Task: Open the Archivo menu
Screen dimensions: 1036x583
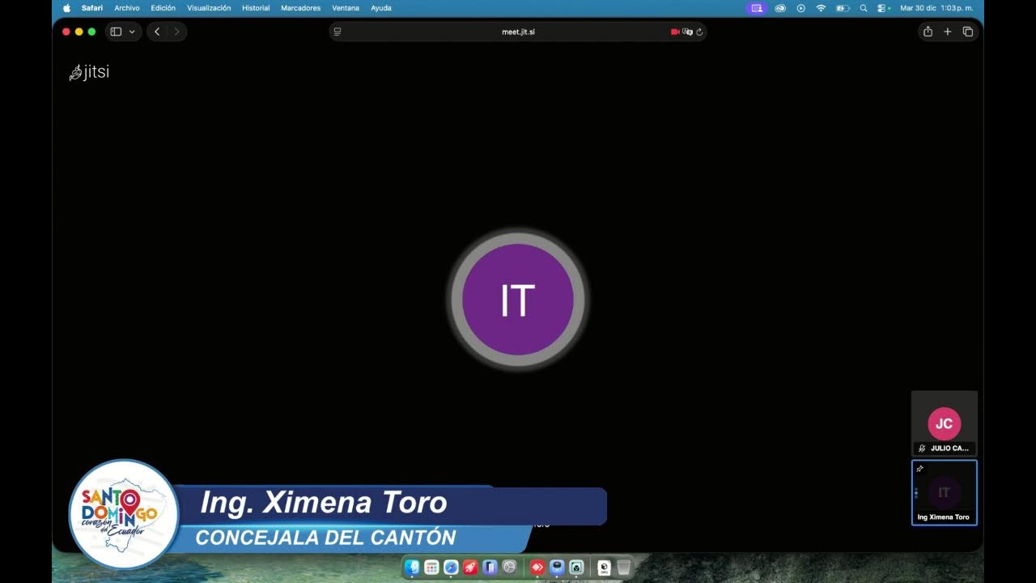Action: 127,8
